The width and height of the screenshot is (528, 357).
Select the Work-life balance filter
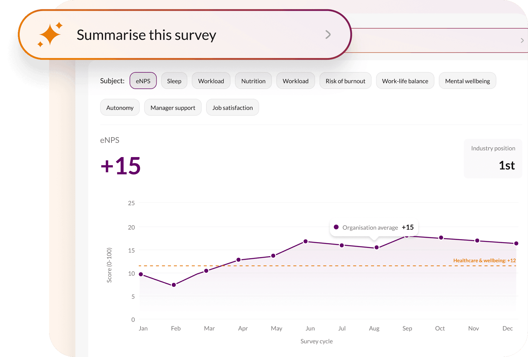[x=405, y=81]
